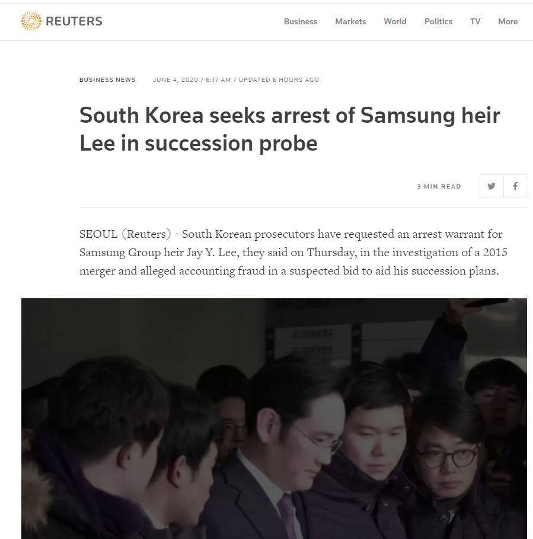
Task: Open the TV menu item
Action: [x=475, y=21]
